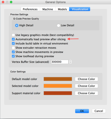Click the Selected model color swatch
The width and height of the screenshot is (111, 119).
pos(58,86)
